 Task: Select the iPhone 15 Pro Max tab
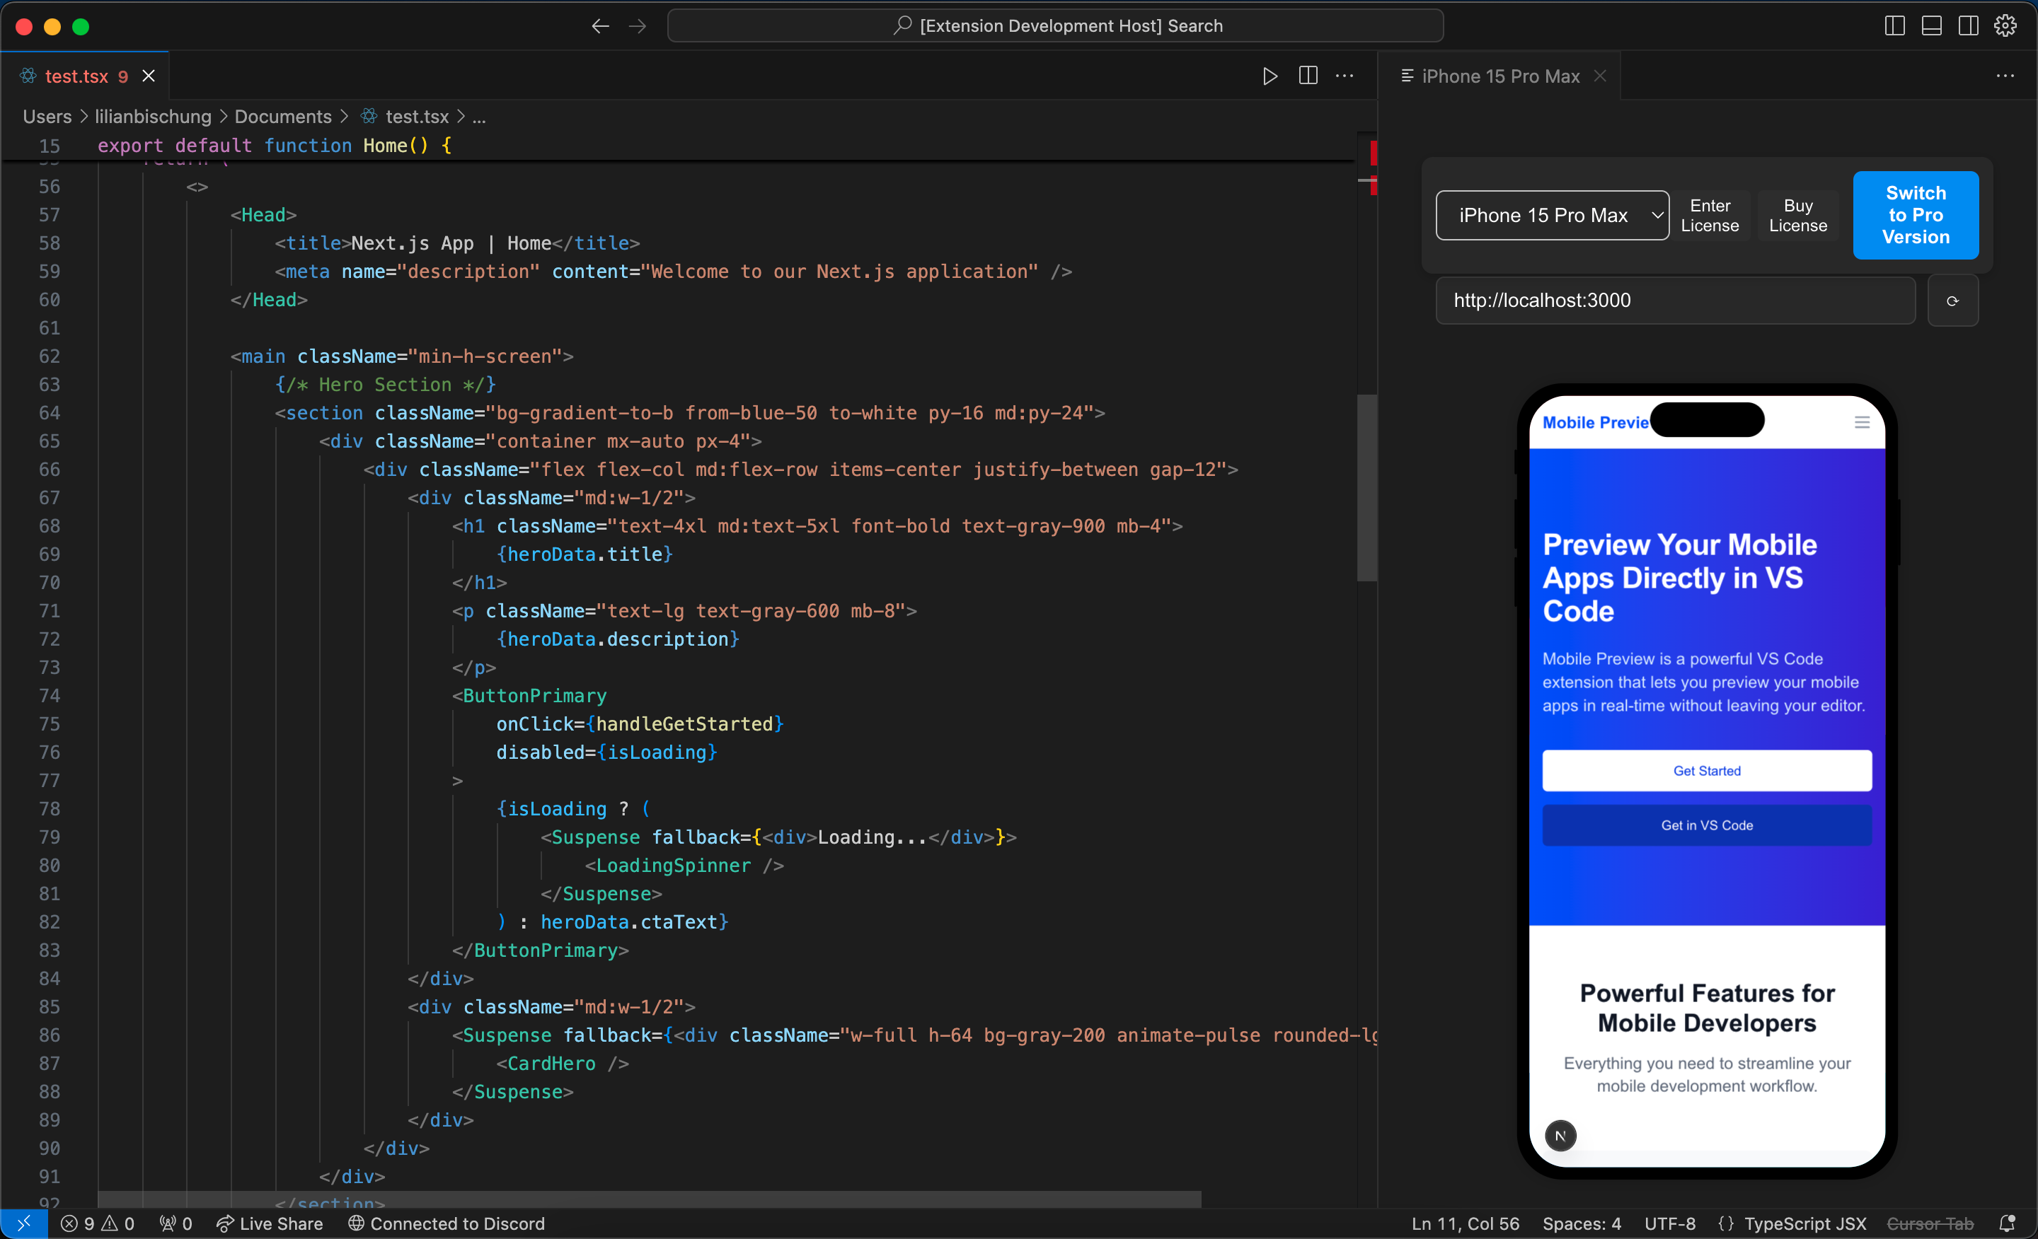pos(1499,76)
